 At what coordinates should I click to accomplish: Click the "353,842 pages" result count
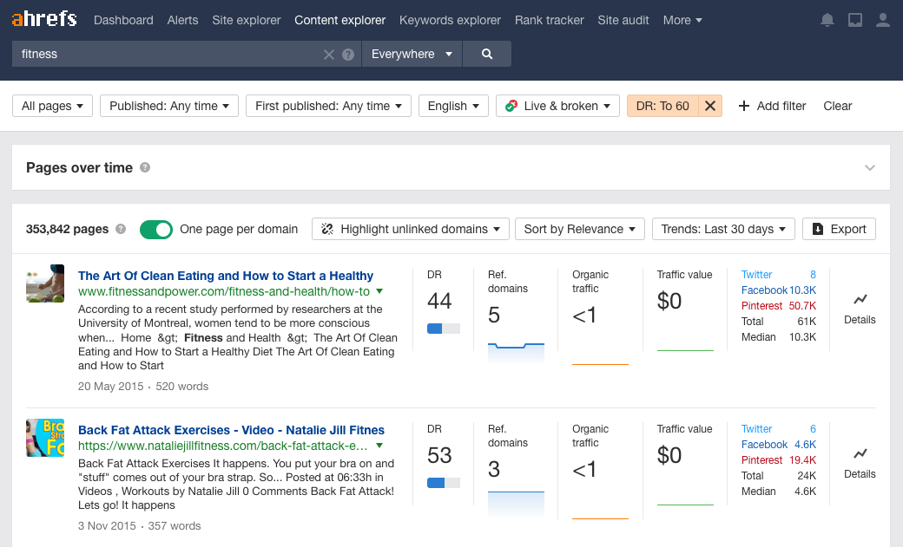pos(67,229)
